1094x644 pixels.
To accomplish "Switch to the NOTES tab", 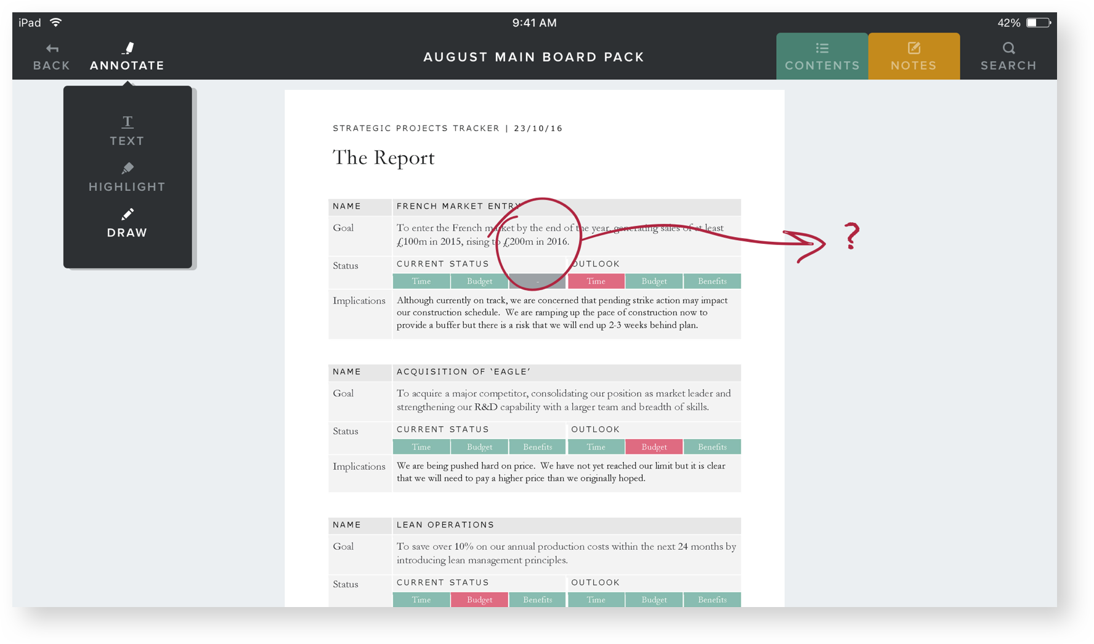I will tap(914, 56).
